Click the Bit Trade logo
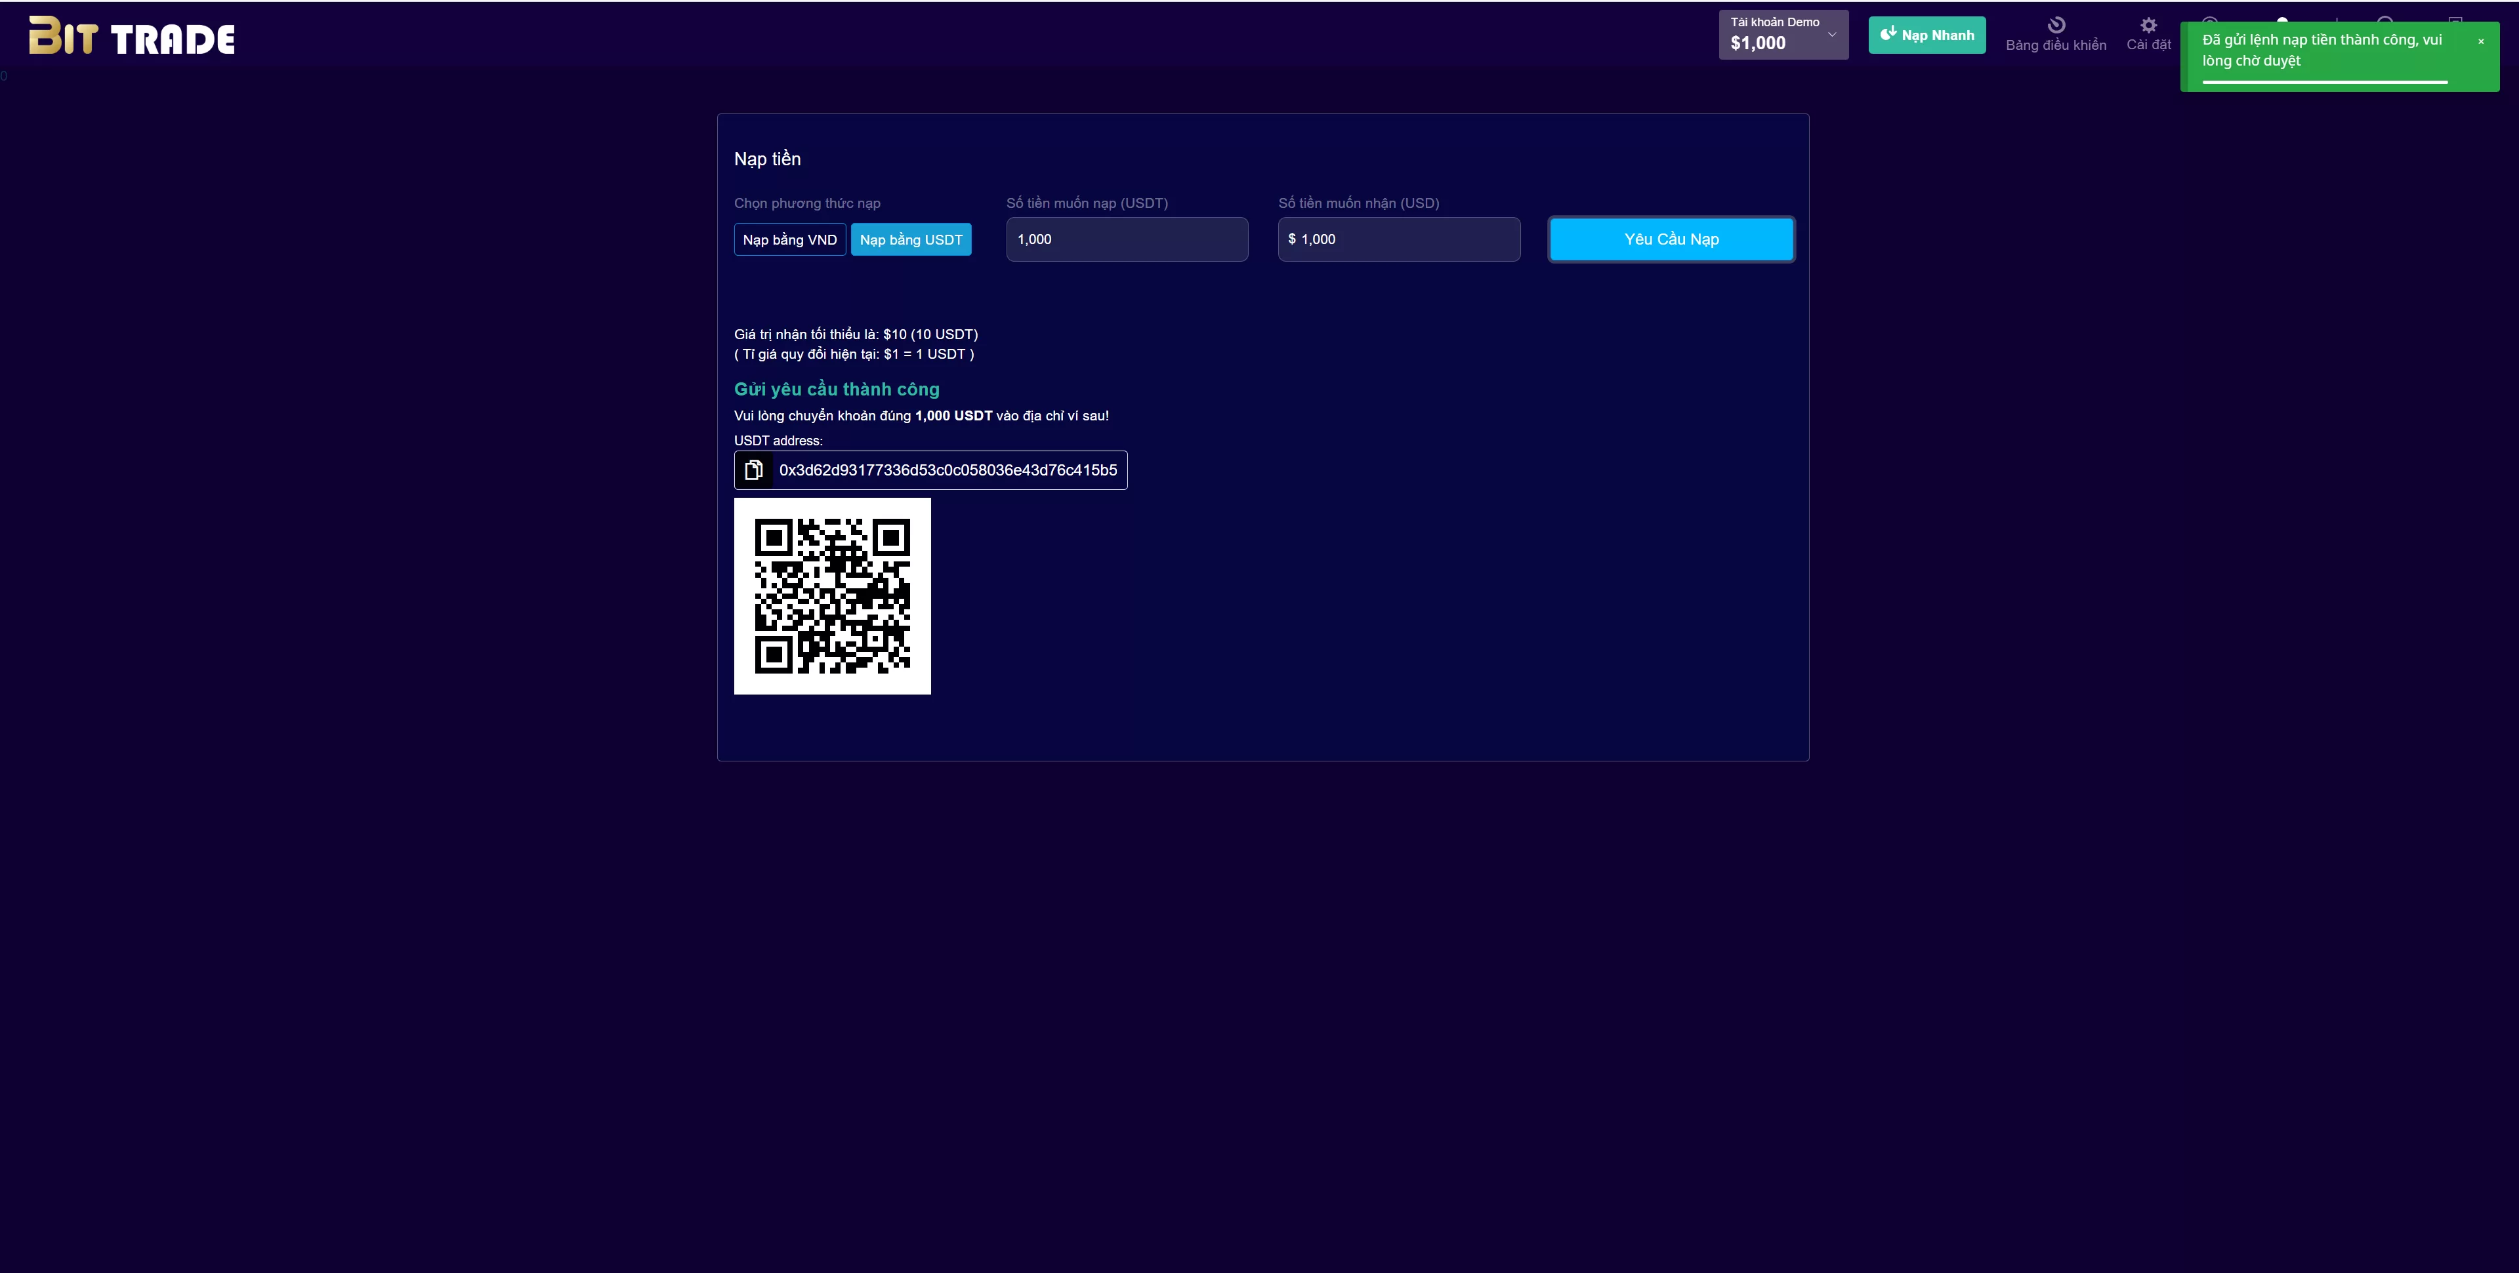This screenshot has width=2519, height=1273. point(132,37)
